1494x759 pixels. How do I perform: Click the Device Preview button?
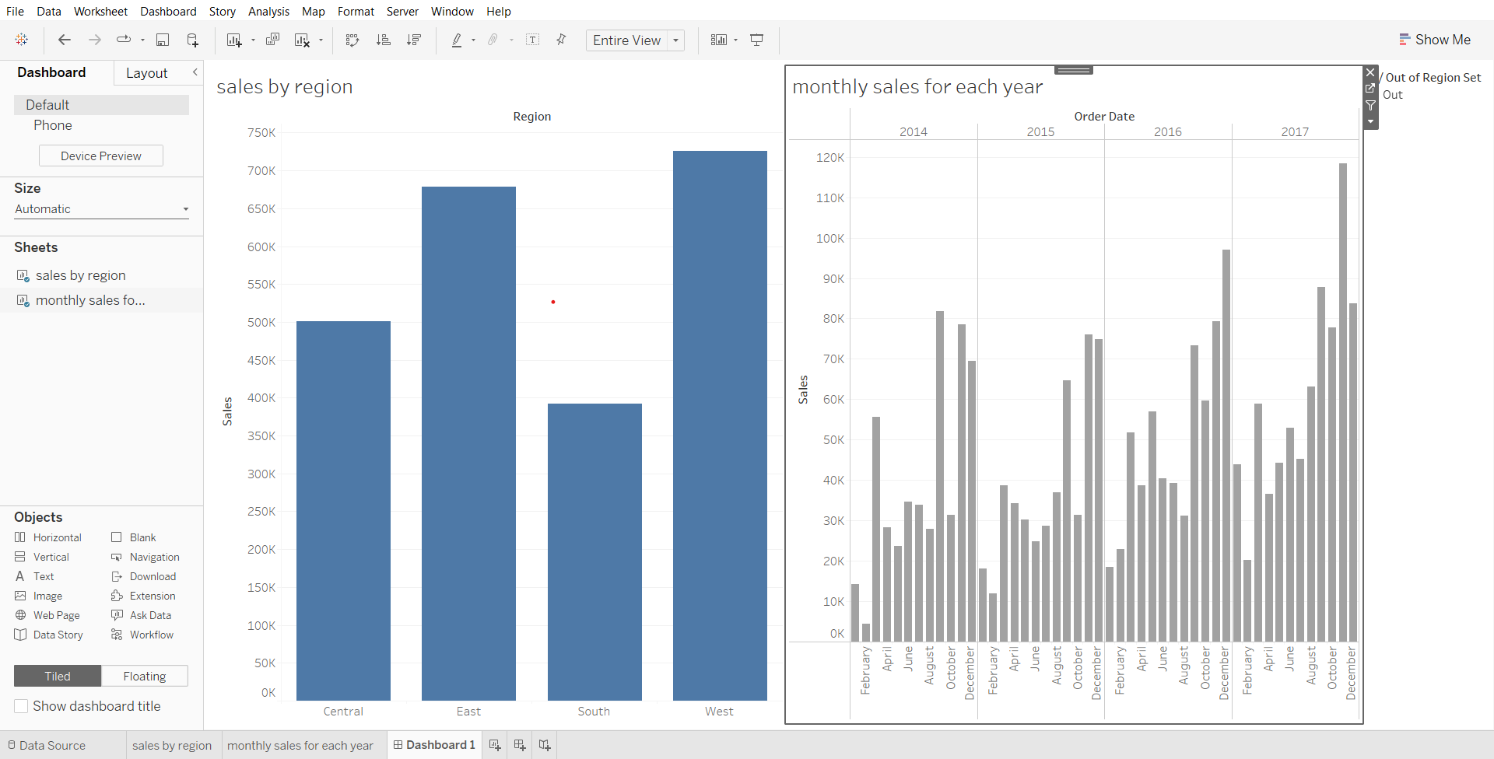point(101,156)
